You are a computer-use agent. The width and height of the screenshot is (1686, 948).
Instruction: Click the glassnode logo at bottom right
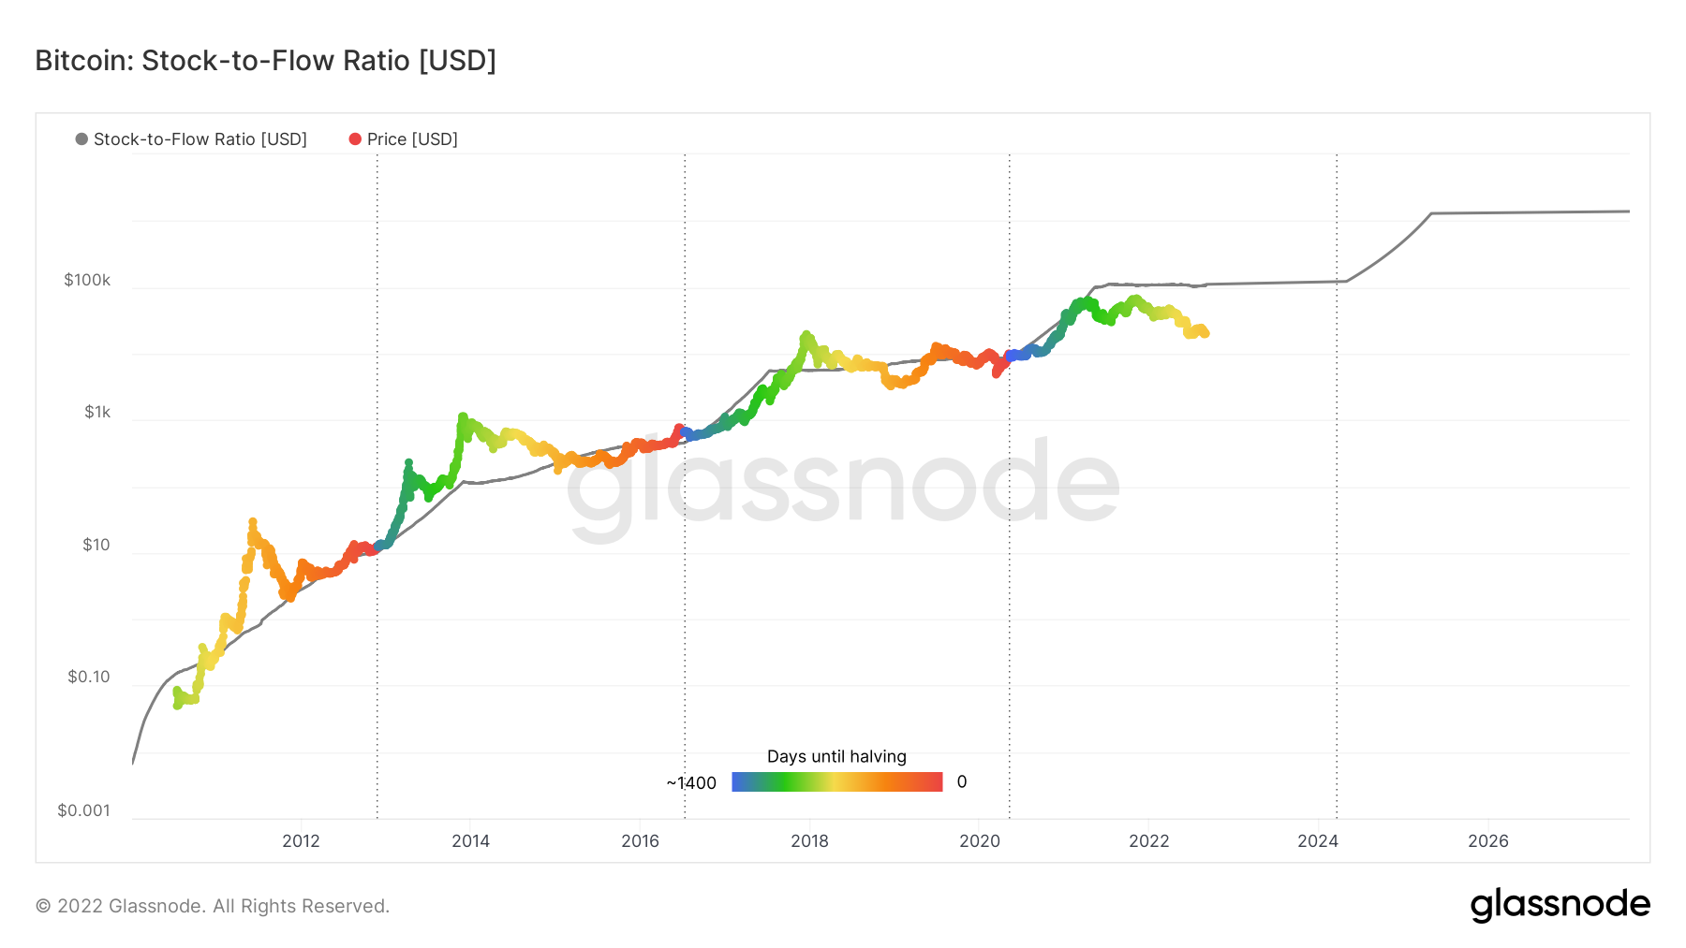1560,905
